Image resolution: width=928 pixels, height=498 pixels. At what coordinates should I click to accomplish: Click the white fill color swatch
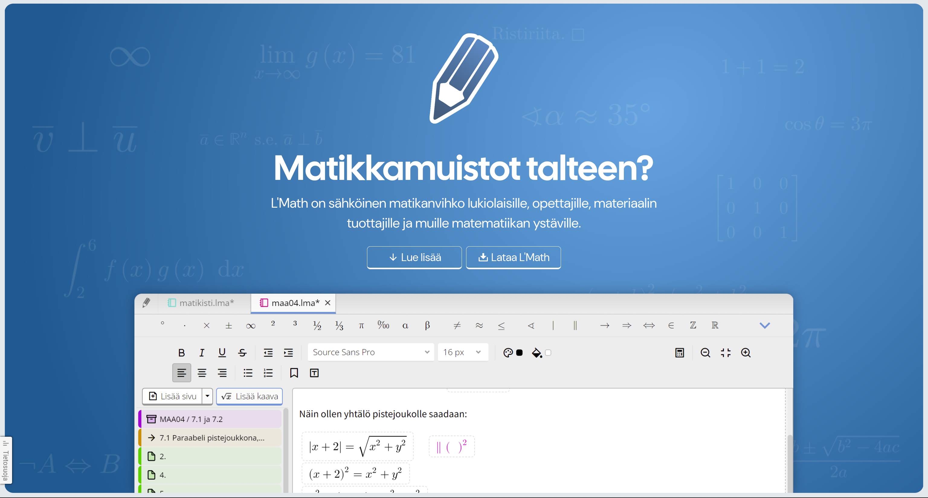[x=548, y=353]
